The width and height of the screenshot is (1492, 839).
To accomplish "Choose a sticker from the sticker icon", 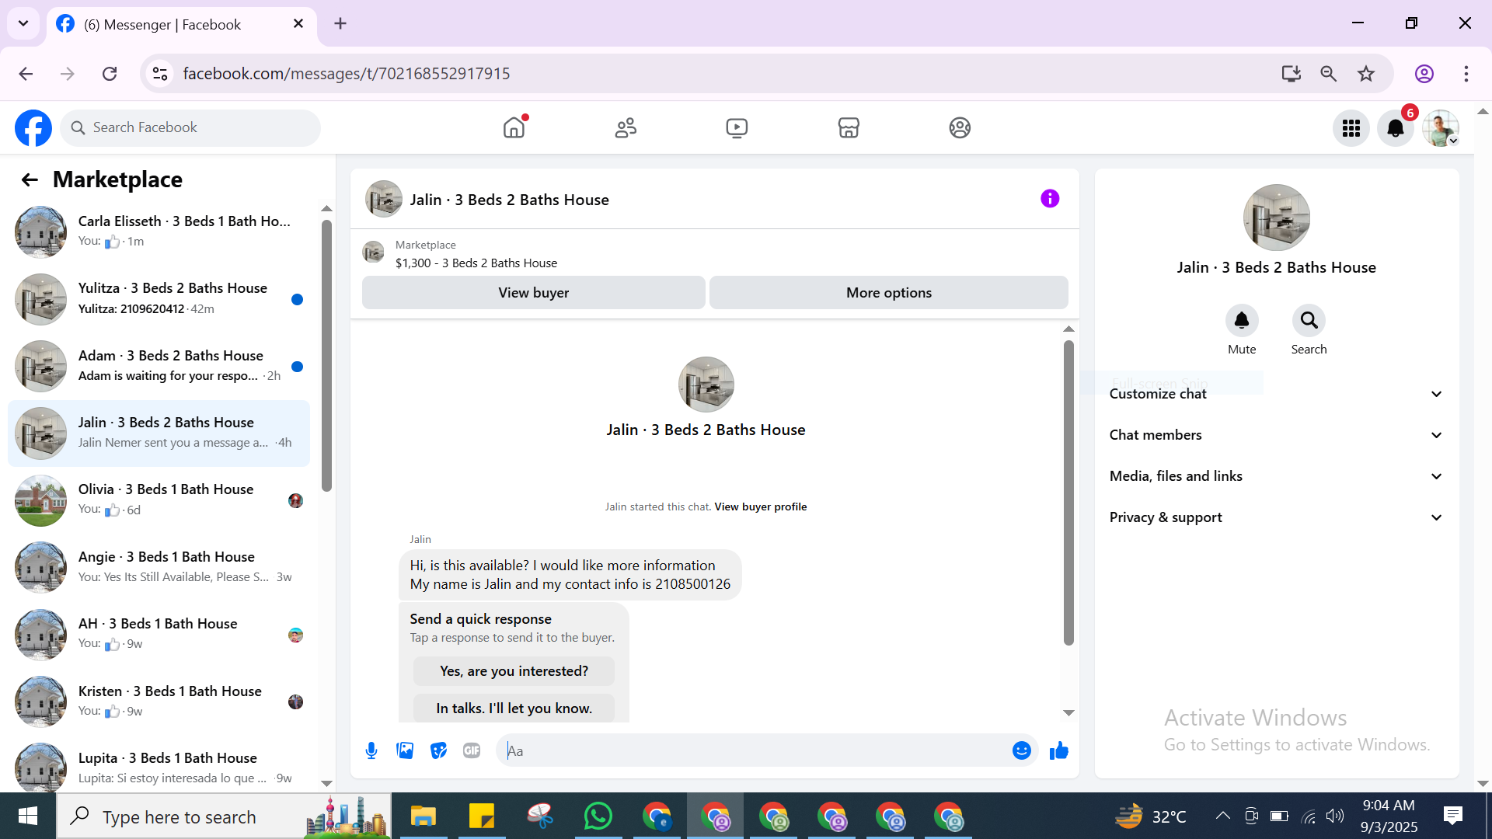I will (439, 750).
